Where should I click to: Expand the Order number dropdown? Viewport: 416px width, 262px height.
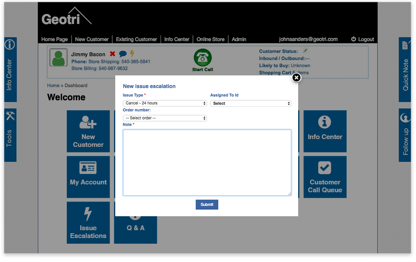tap(165, 118)
